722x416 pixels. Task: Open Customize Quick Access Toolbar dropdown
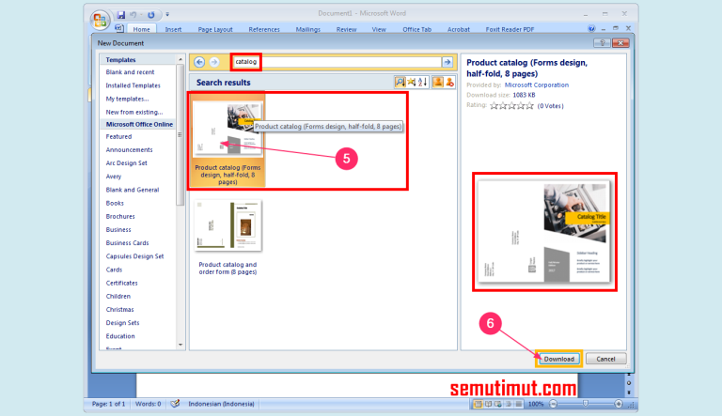point(167,15)
